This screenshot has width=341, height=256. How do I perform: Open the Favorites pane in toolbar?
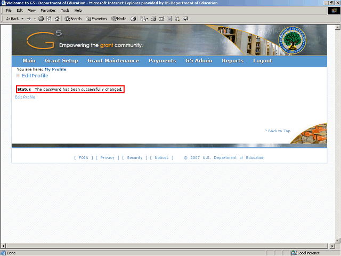point(96,19)
